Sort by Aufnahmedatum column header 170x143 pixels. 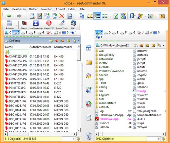pyautogui.click(x=40, y=47)
